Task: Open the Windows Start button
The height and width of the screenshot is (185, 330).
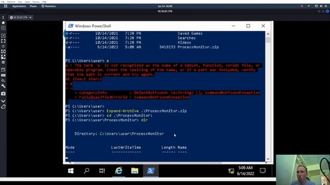Action: [71, 171]
